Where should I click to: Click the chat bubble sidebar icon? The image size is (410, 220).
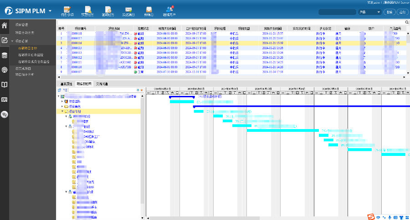coord(5,115)
